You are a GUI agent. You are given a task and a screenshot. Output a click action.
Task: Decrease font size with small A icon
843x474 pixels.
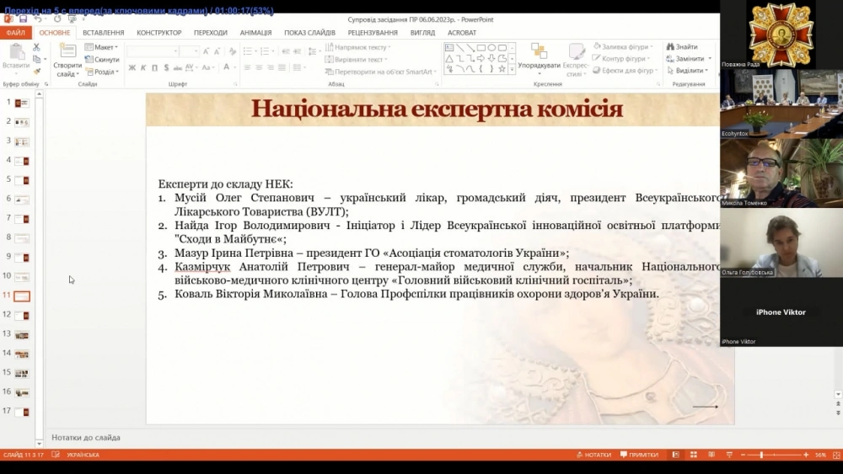(217, 51)
